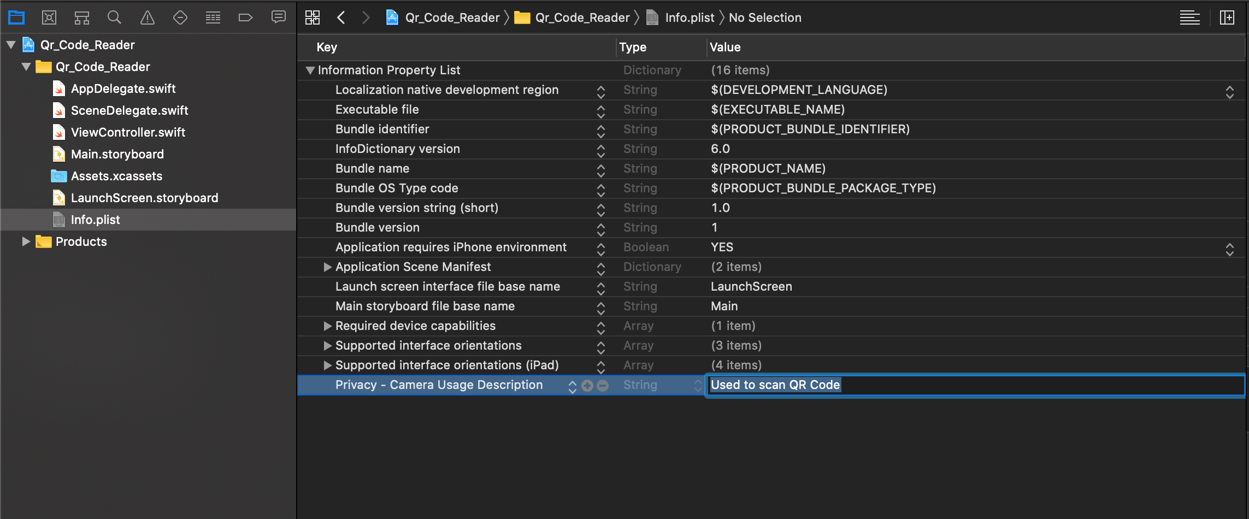Expand Supported interface orientations array
Screen dimensions: 1249x519
[327, 345]
